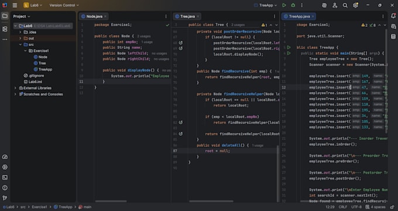
Task: Click cursor position 12:29 in status bar
Action: [x=330, y=207]
